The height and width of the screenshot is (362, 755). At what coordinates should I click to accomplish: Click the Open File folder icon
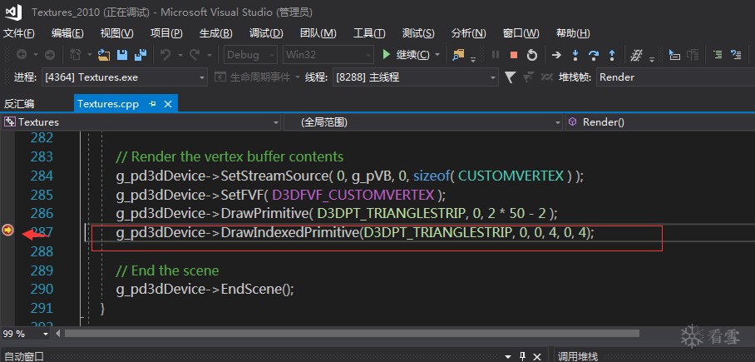coord(104,55)
